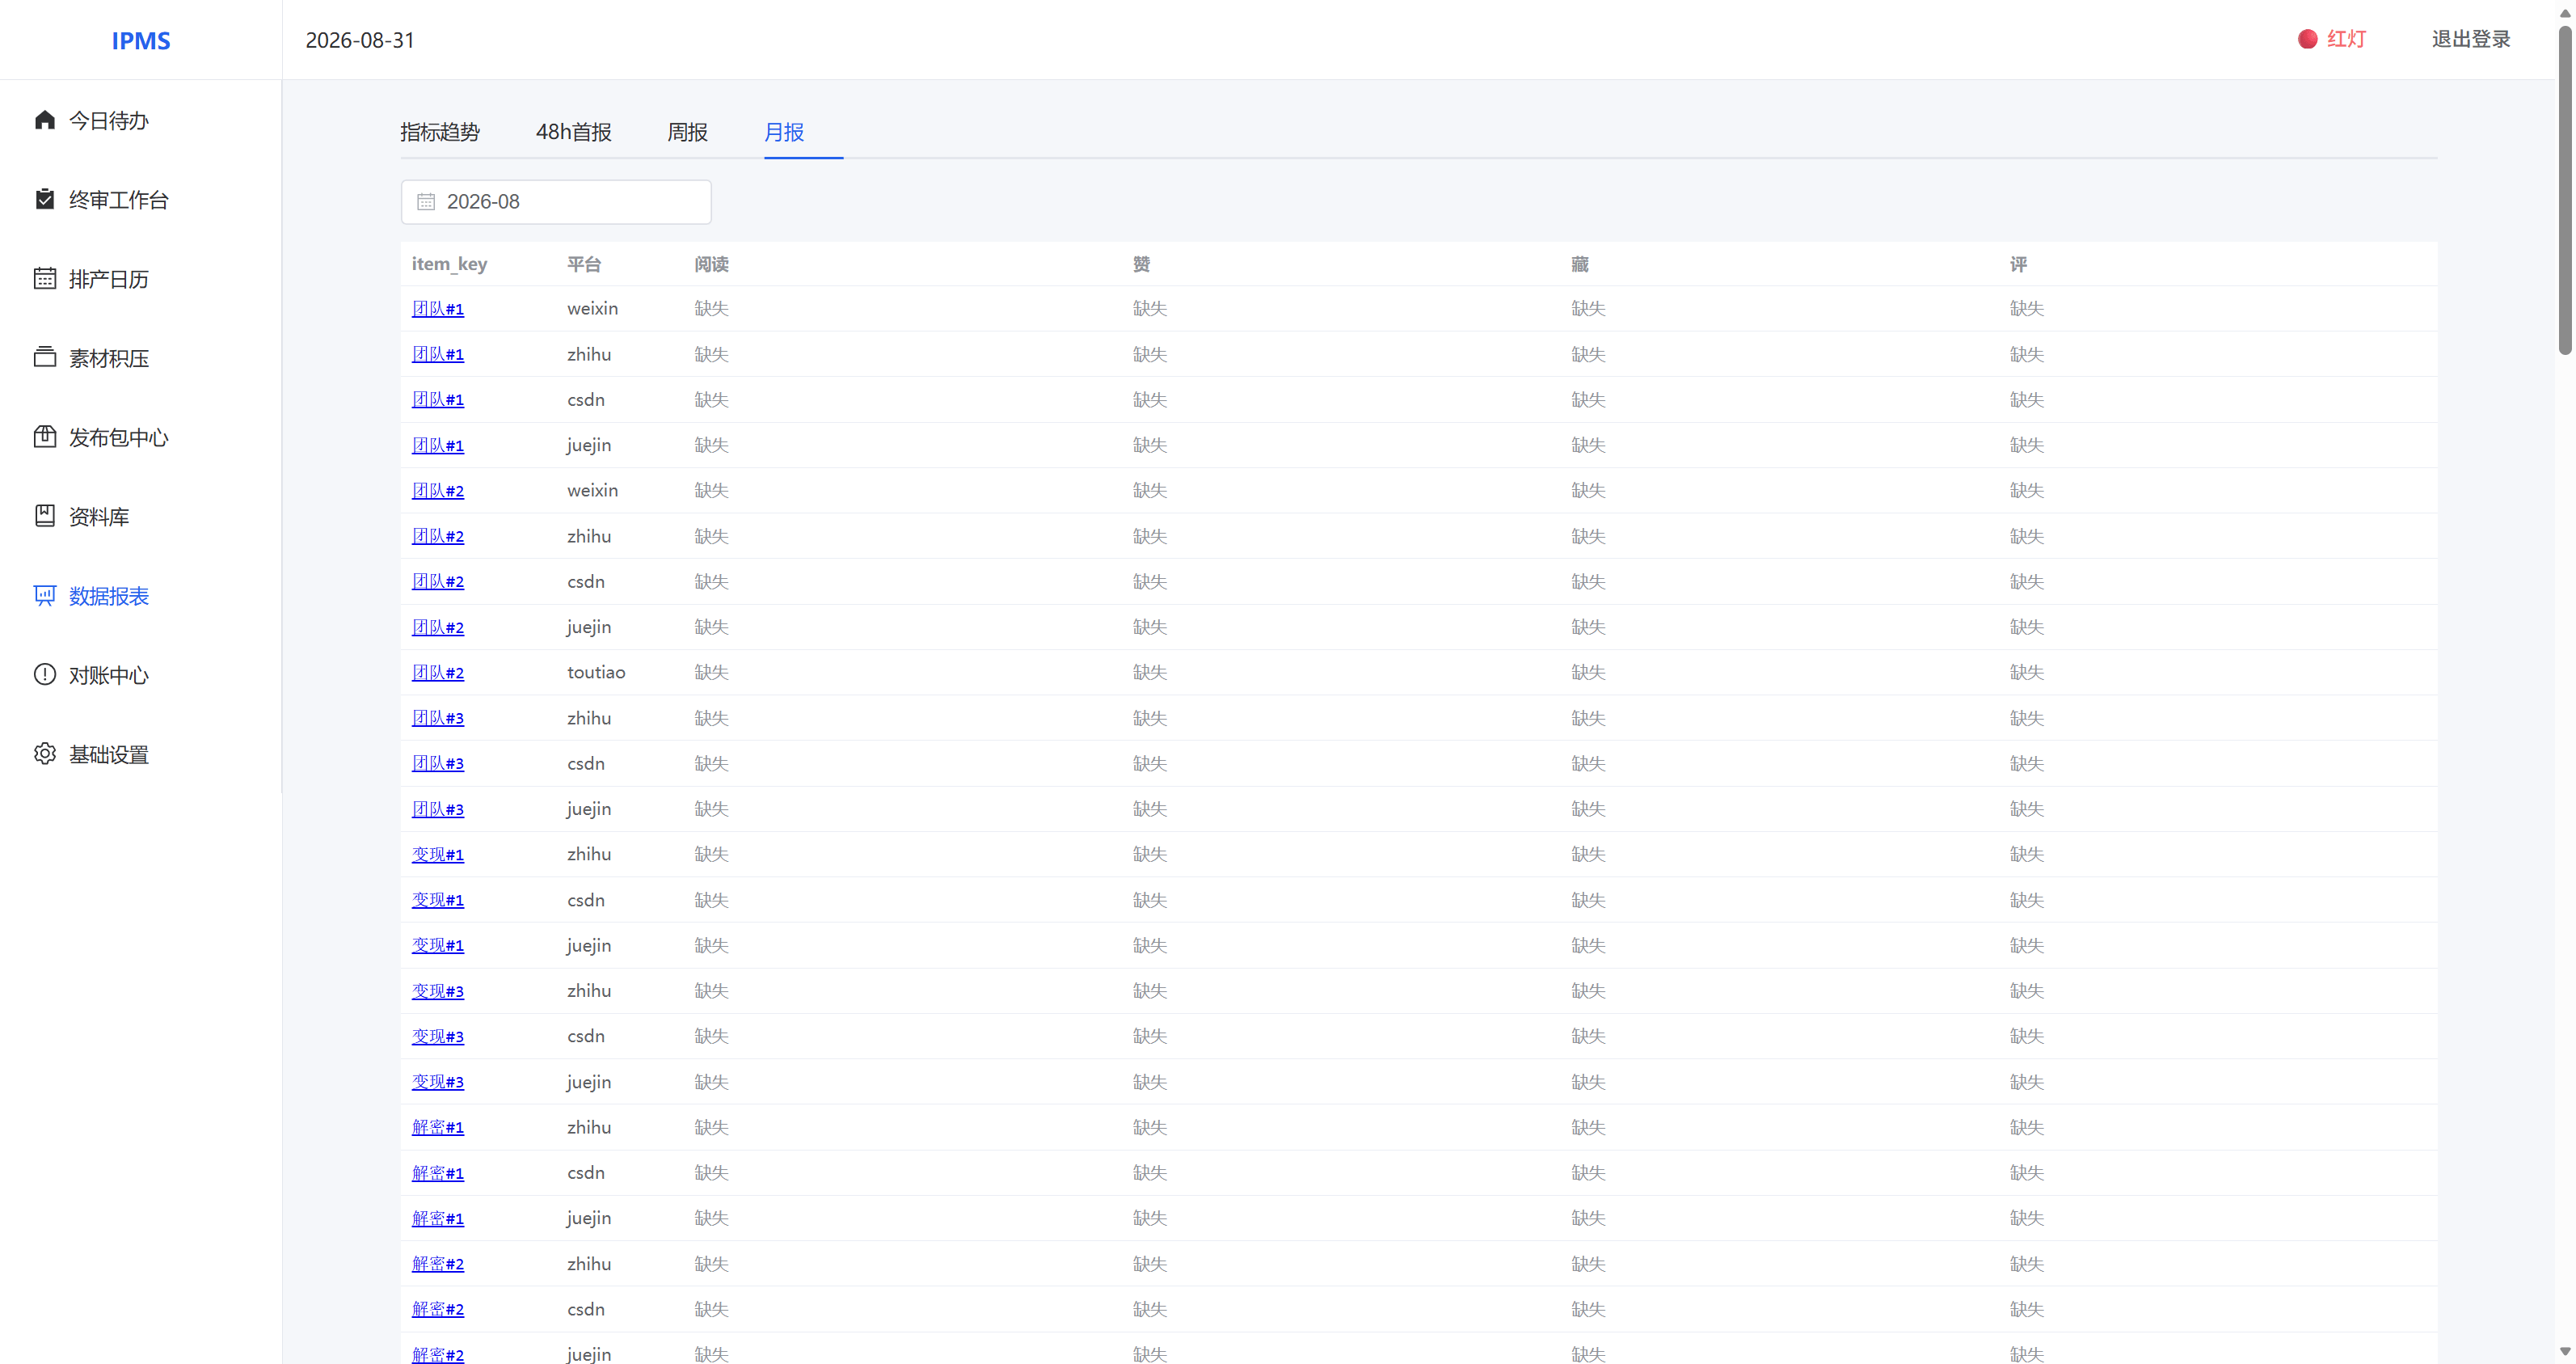Click the calendar icon in the month picker
2576x1364 pixels.
426,202
